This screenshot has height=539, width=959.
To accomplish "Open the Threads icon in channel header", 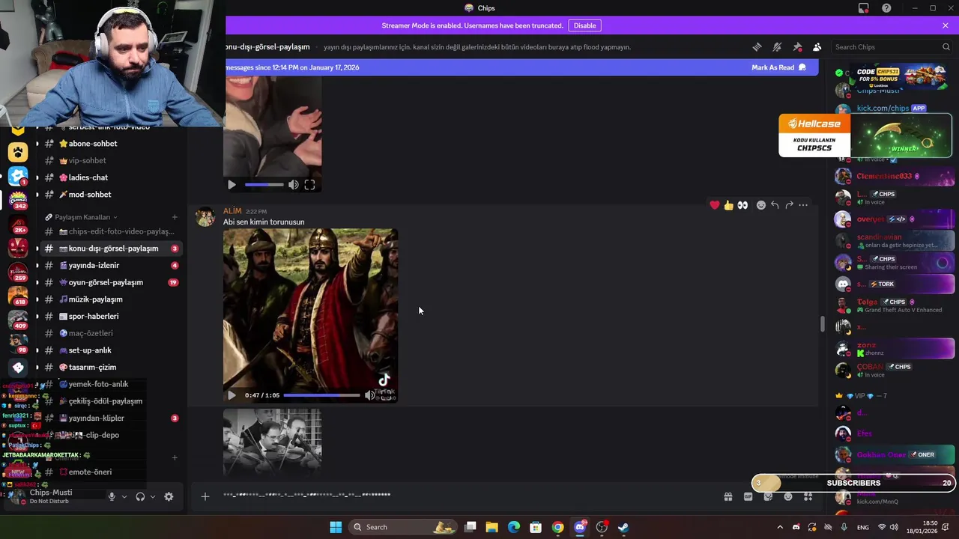I will click(x=757, y=46).
